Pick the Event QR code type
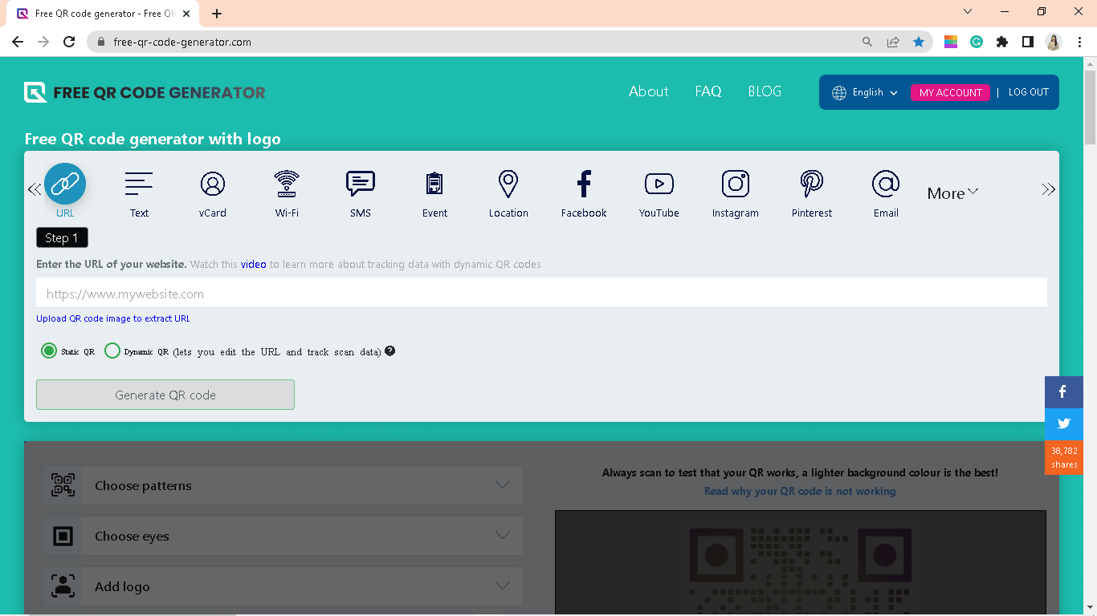 (434, 184)
